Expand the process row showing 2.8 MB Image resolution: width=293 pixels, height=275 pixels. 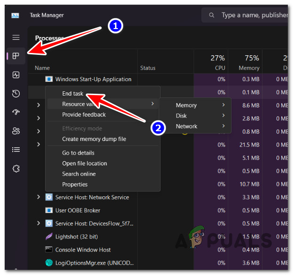pyautogui.click(x=39, y=118)
